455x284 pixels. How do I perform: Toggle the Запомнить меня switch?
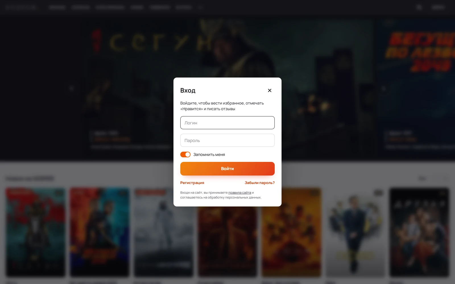pyautogui.click(x=185, y=154)
